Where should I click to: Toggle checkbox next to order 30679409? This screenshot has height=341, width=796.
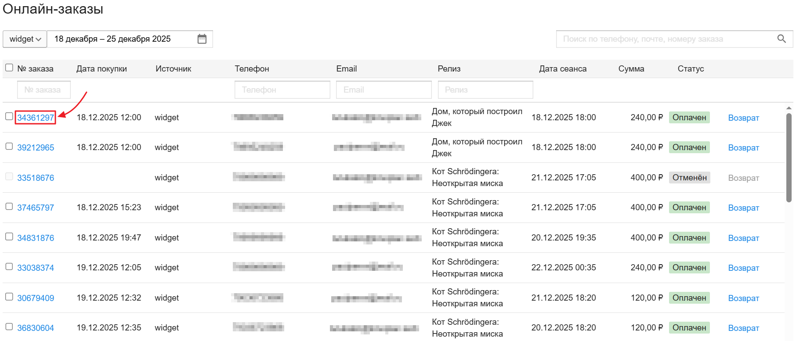[x=9, y=297]
